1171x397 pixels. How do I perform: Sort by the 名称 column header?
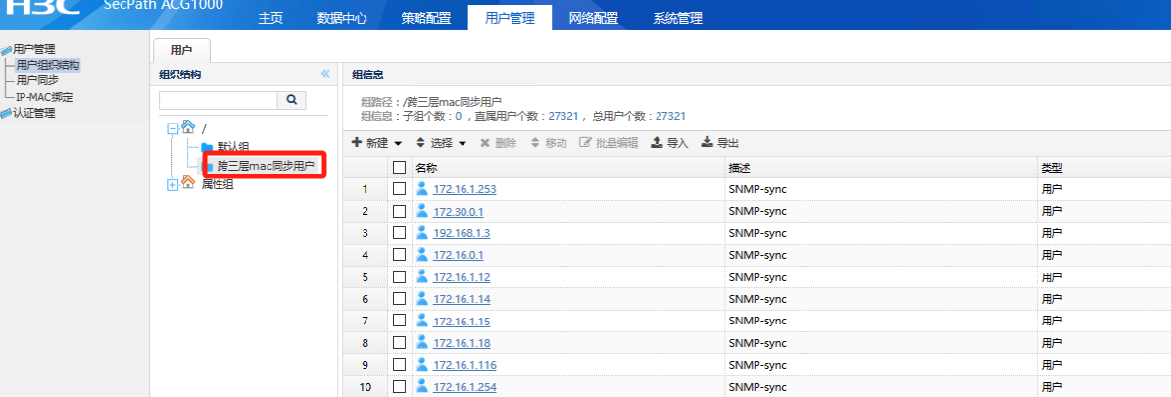[425, 168]
